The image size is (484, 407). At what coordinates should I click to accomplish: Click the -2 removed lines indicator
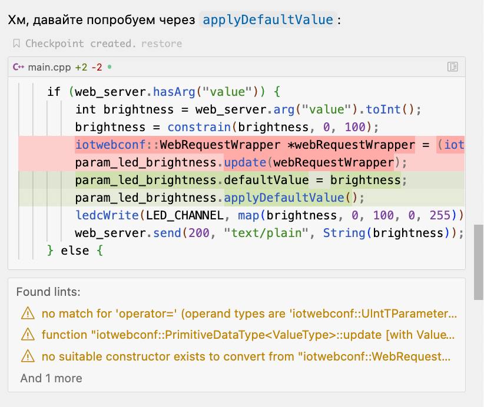pyautogui.click(x=97, y=67)
